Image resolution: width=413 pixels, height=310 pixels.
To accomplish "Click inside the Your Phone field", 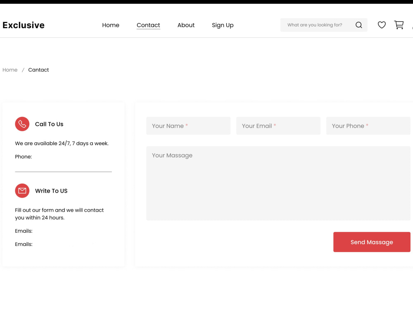I will click(x=368, y=126).
